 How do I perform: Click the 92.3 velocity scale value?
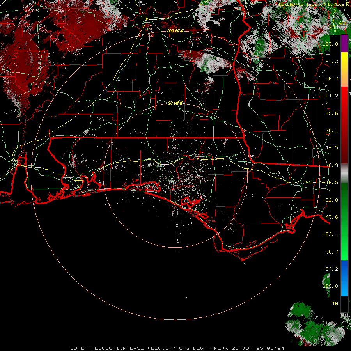(x=332, y=61)
